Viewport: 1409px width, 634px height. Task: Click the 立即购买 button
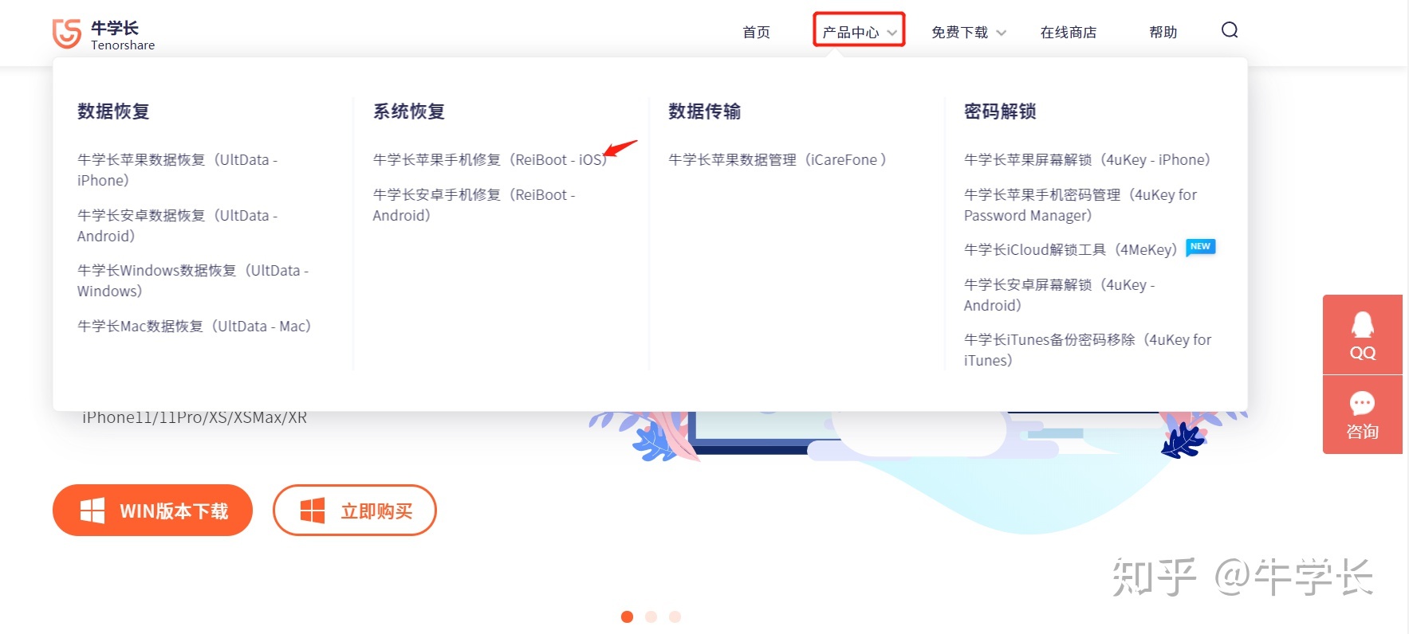click(355, 511)
